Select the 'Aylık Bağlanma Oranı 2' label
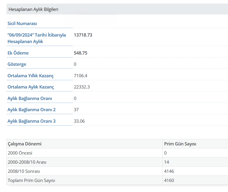Screen dimensions: 228x192 coord(32,110)
